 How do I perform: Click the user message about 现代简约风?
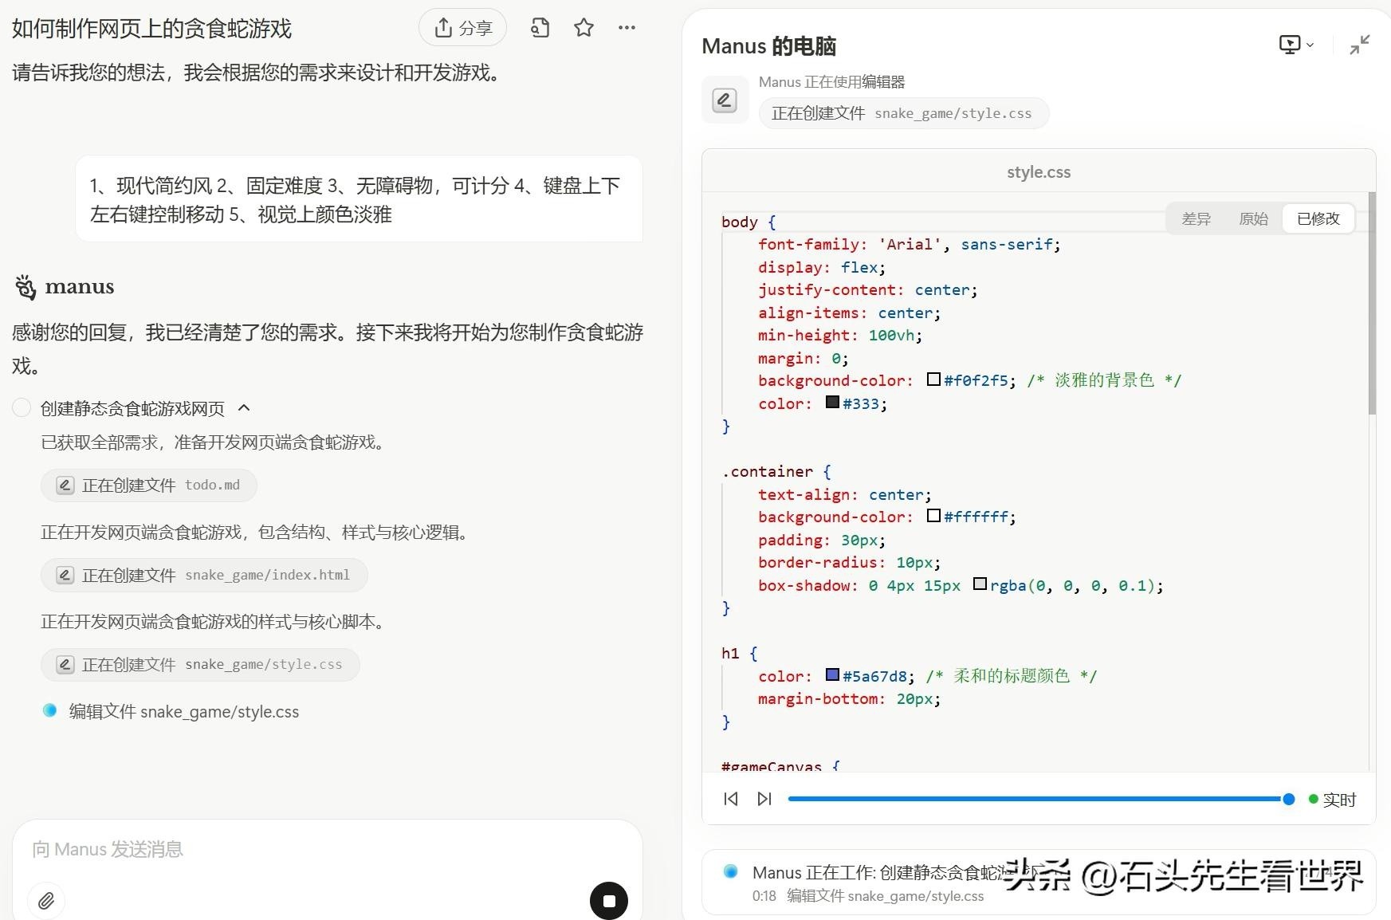pyautogui.click(x=359, y=199)
